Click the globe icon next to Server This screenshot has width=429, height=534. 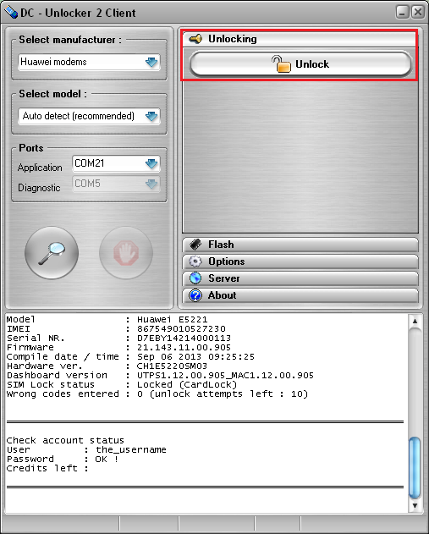[x=195, y=278]
